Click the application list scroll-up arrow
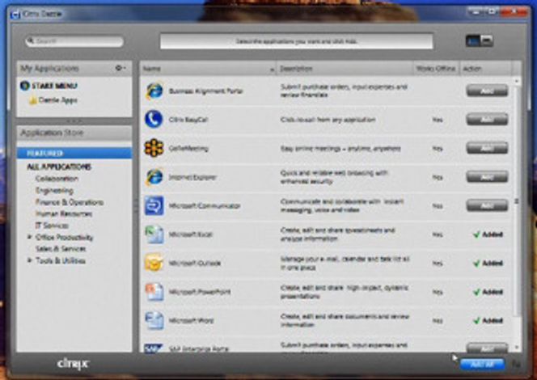 click(517, 81)
